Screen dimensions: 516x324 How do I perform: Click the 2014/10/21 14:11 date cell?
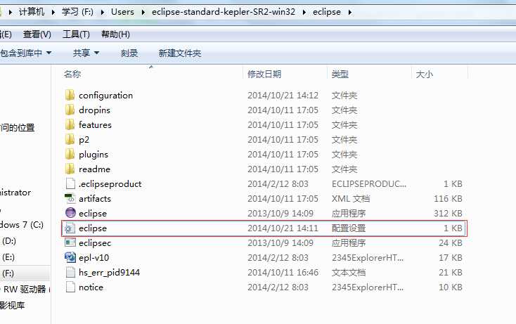pyautogui.click(x=283, y=228)
